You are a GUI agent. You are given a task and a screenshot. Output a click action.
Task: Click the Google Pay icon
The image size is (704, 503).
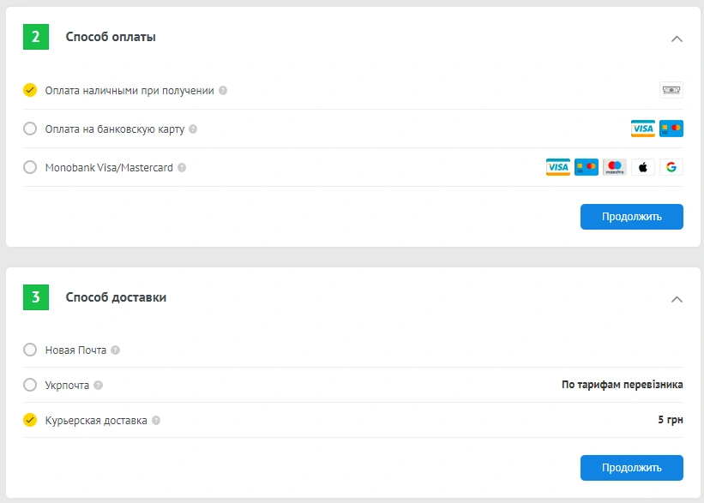pos(671,167)
